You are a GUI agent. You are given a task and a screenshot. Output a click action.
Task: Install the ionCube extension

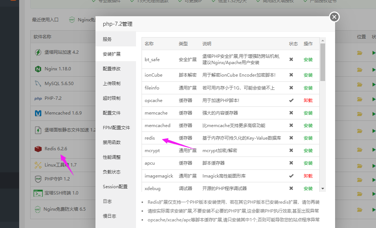coord(308,75)
